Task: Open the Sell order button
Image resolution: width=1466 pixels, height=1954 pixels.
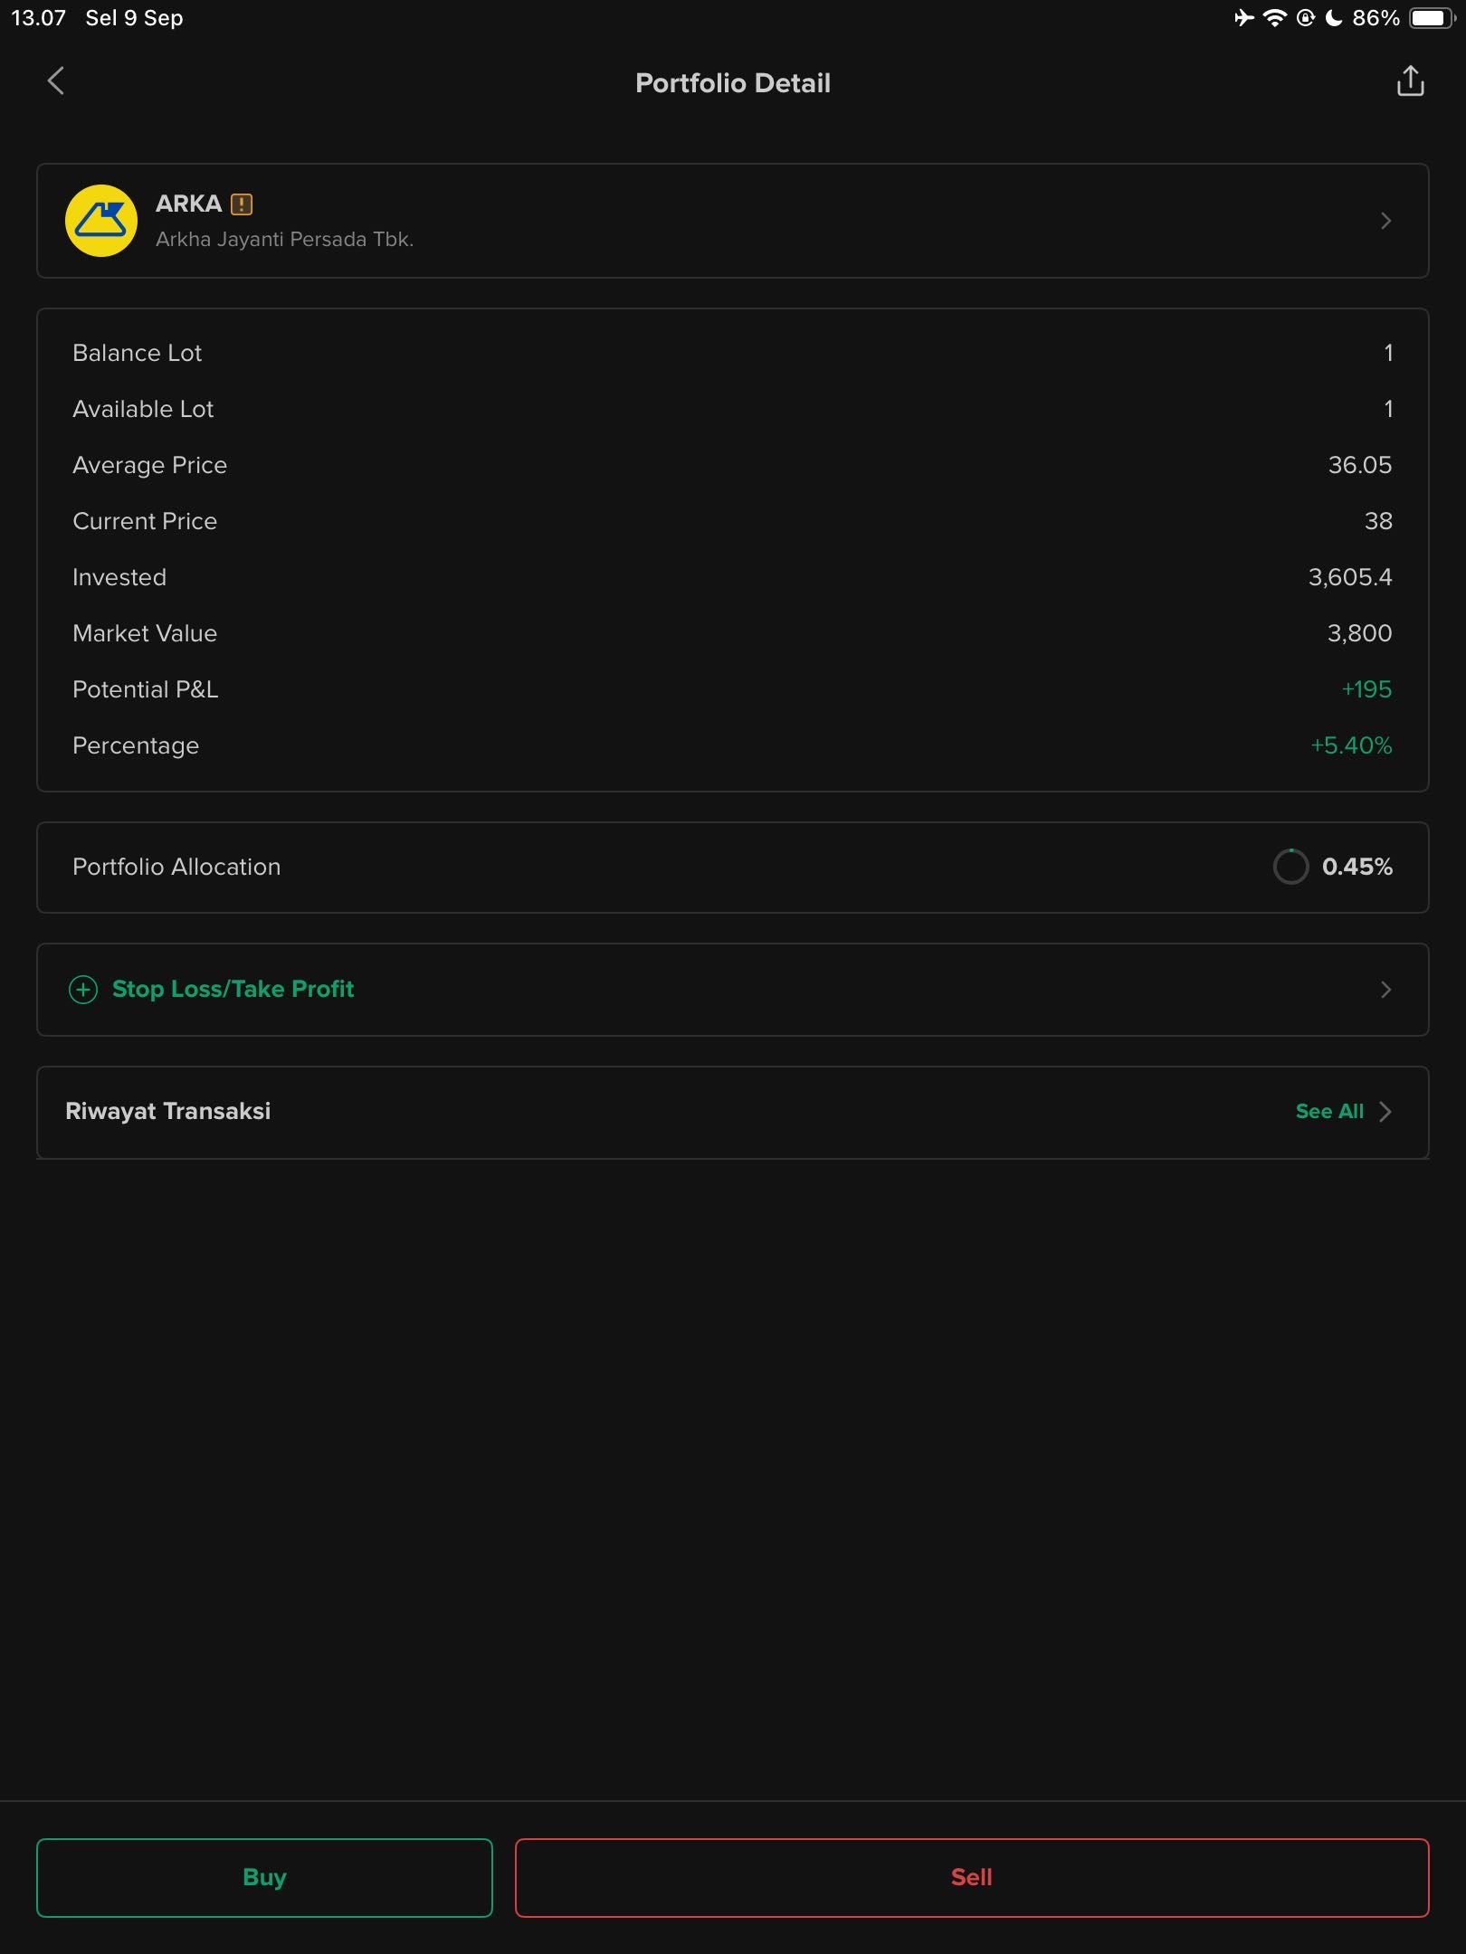Action: coord(972,1877)
